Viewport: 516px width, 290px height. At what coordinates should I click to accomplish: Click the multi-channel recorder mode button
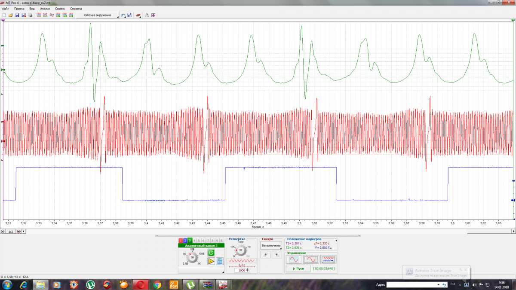tap(329, 259)
